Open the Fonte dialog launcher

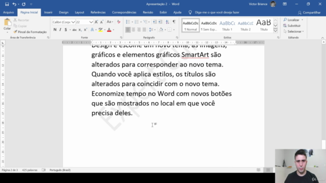121,38
